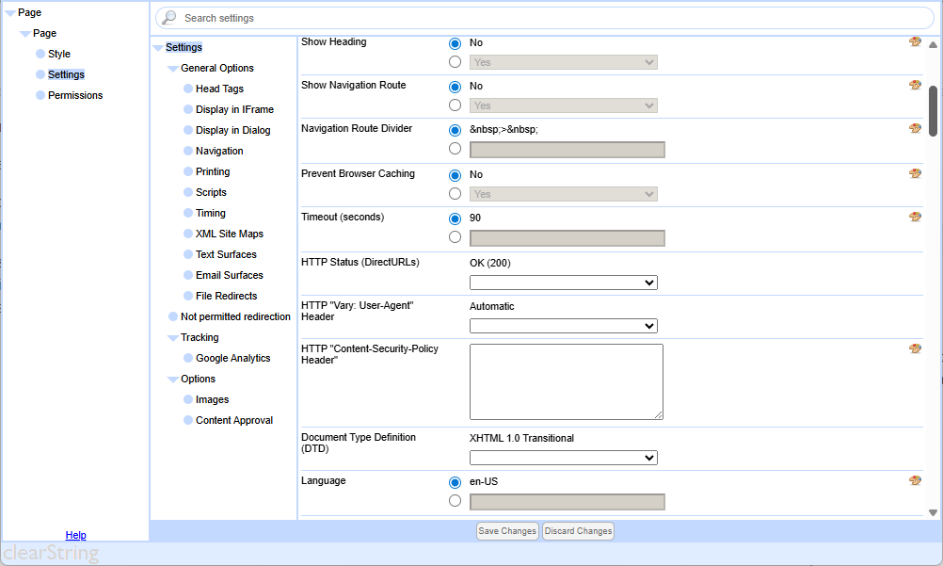The height and width of the screenshot is (566, 943).
Task: Click the Save Changes button
Action: (x=507, y=531)
